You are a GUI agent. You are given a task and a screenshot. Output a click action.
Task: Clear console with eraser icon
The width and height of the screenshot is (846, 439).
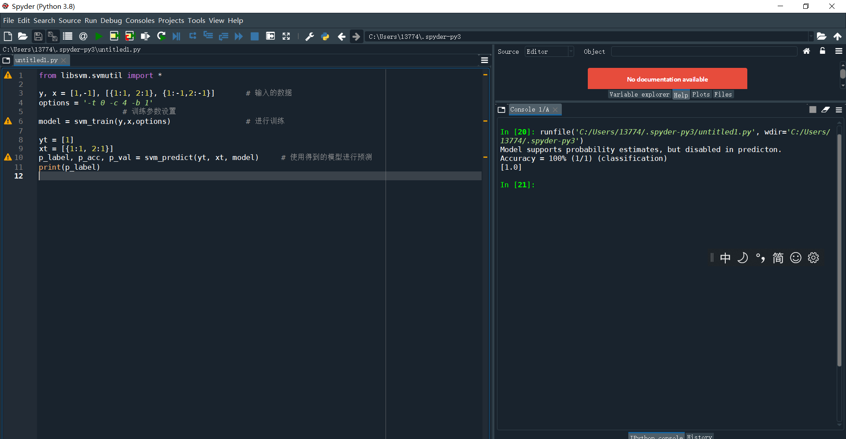[825, 110]
